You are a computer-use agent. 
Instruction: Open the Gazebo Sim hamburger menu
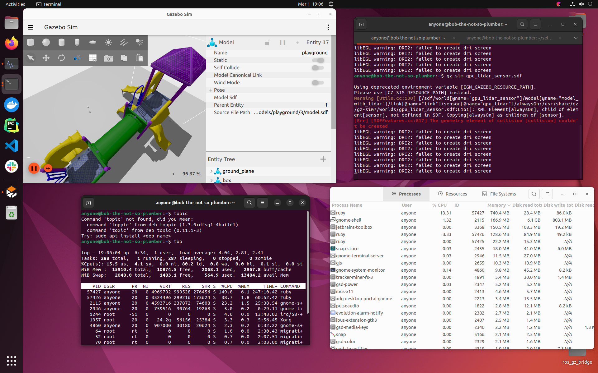31,27
